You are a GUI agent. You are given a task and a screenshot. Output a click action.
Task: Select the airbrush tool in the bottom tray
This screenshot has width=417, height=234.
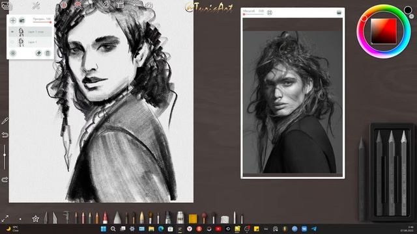point(168,217)
